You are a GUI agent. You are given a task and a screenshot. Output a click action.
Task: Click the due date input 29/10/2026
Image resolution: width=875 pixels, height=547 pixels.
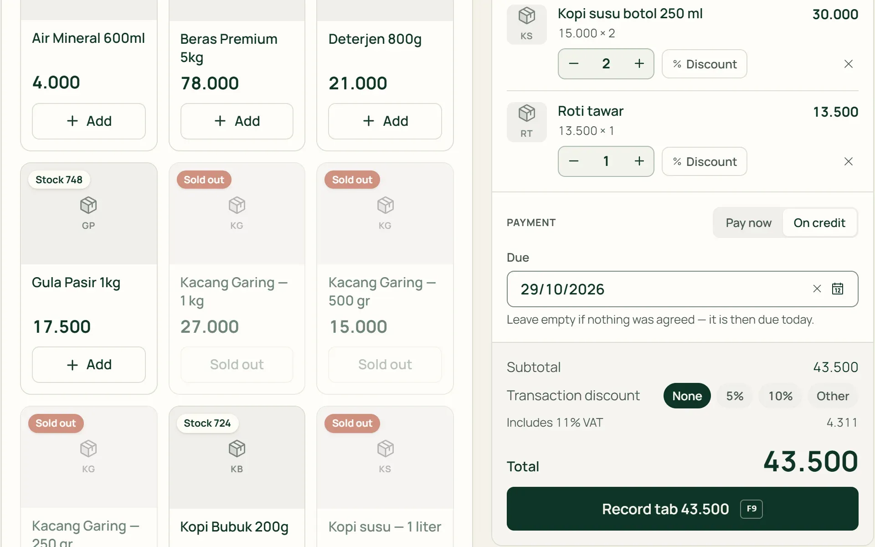(x=682, y=289)
